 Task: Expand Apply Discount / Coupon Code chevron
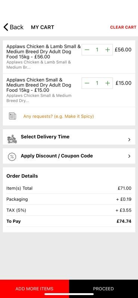[129, 156]
